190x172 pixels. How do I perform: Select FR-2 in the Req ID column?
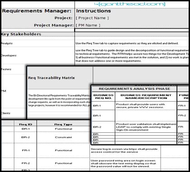tap(25, 163)
